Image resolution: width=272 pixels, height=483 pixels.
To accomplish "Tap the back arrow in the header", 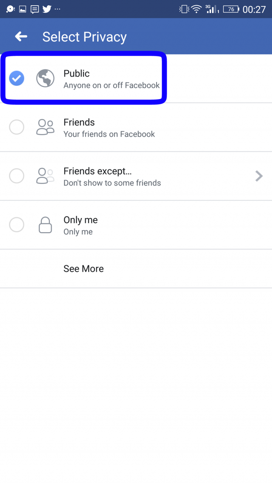I will 21,36.
